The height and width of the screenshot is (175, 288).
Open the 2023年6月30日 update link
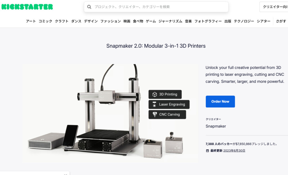234,151
